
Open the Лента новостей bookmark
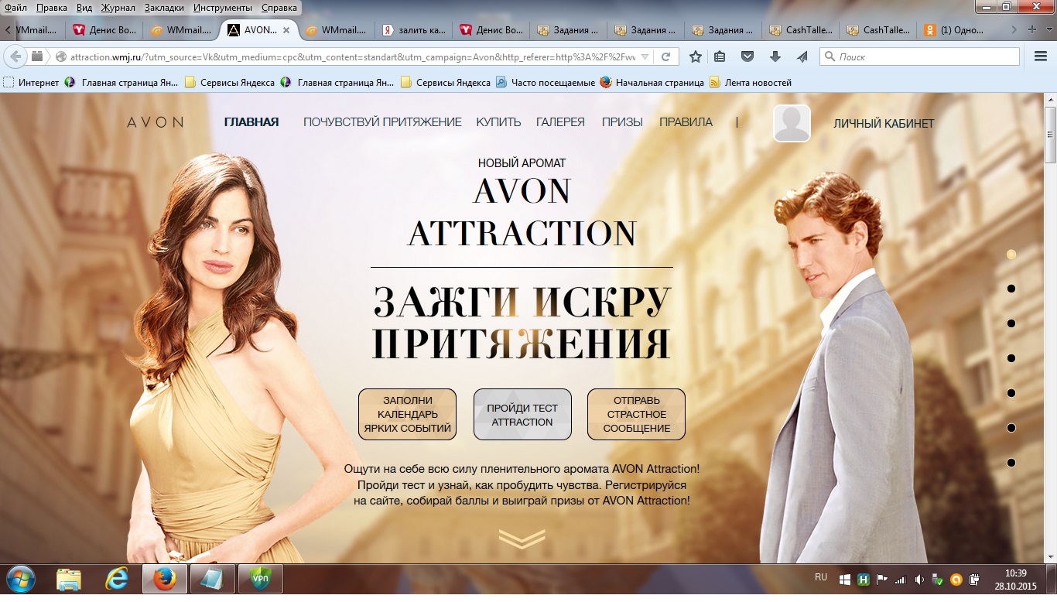pyautogui.click(x=751, y=82)
